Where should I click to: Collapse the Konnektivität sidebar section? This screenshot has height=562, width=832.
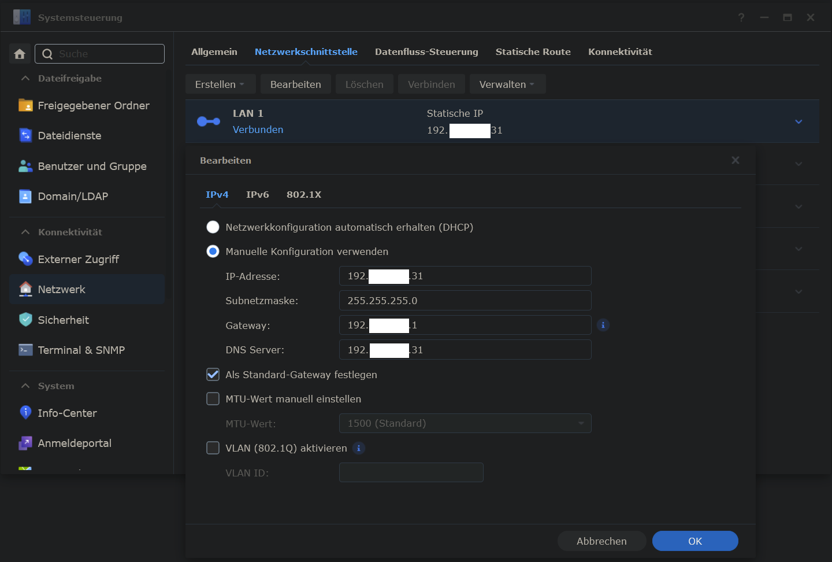pyautogui.click(x=25, y=232)
